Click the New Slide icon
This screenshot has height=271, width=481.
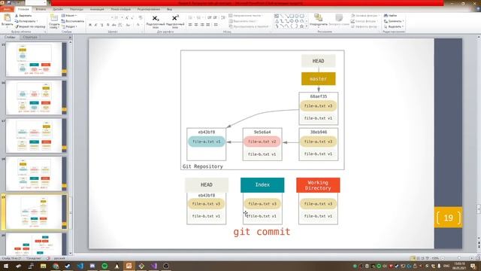click(54, 18)
